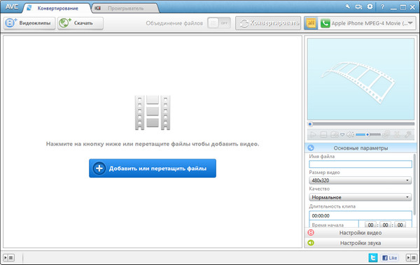Switch to the Проигрыватель tab

pyautogui.click(x=125, y=8)
